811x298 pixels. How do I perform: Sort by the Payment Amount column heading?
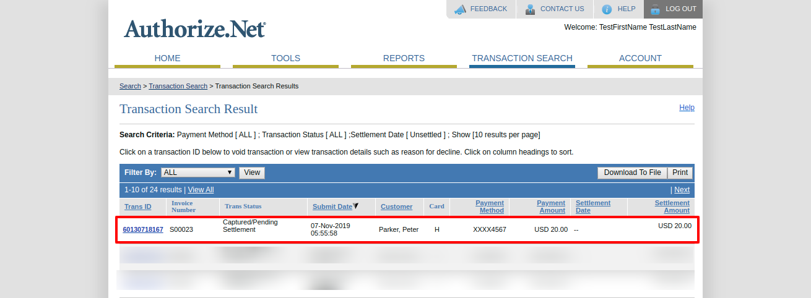550,206
